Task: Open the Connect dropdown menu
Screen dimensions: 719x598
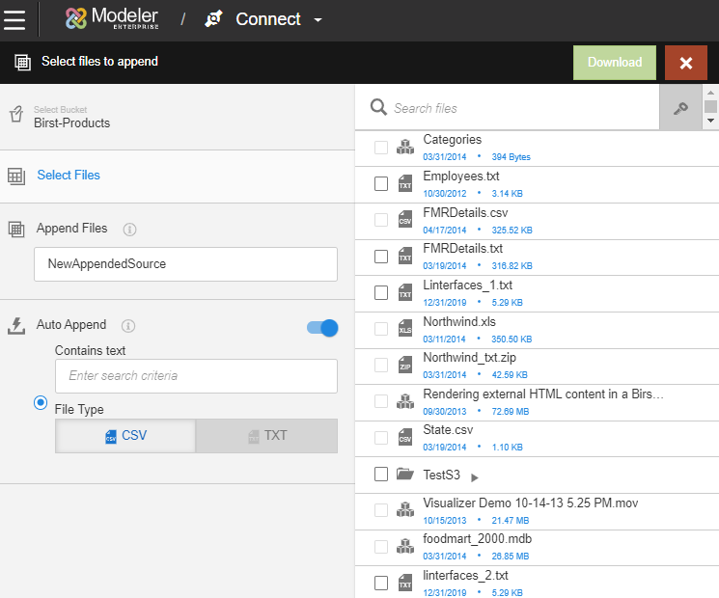Action: pyautogui.click(x=318, y=20)
